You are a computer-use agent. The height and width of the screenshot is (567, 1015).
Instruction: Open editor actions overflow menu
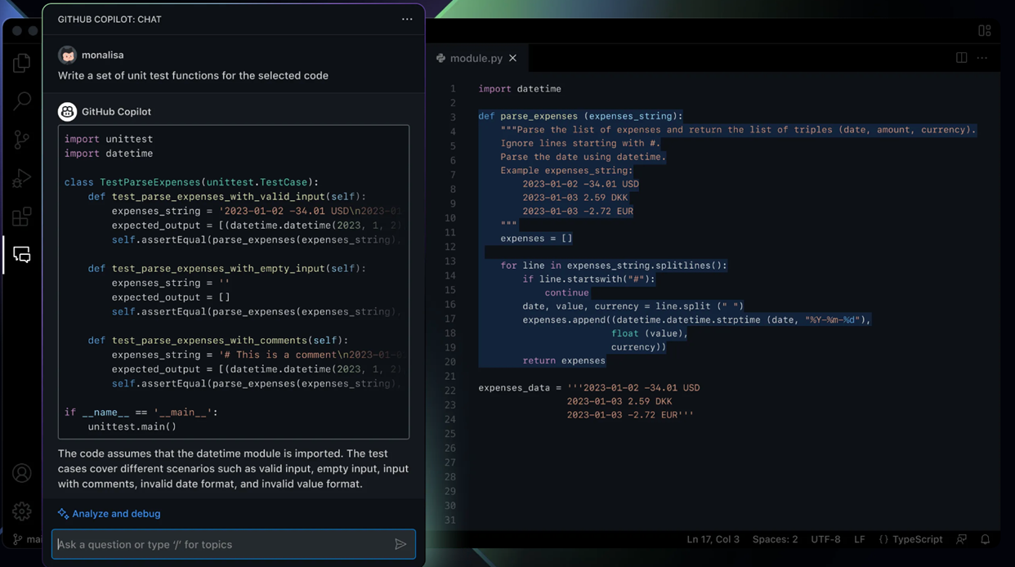pyautogui.click(x=983, y=57)
